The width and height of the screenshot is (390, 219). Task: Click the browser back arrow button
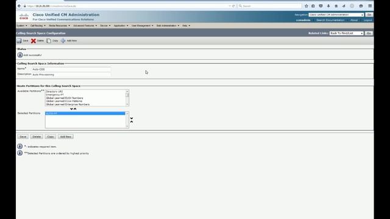[19, 6]
